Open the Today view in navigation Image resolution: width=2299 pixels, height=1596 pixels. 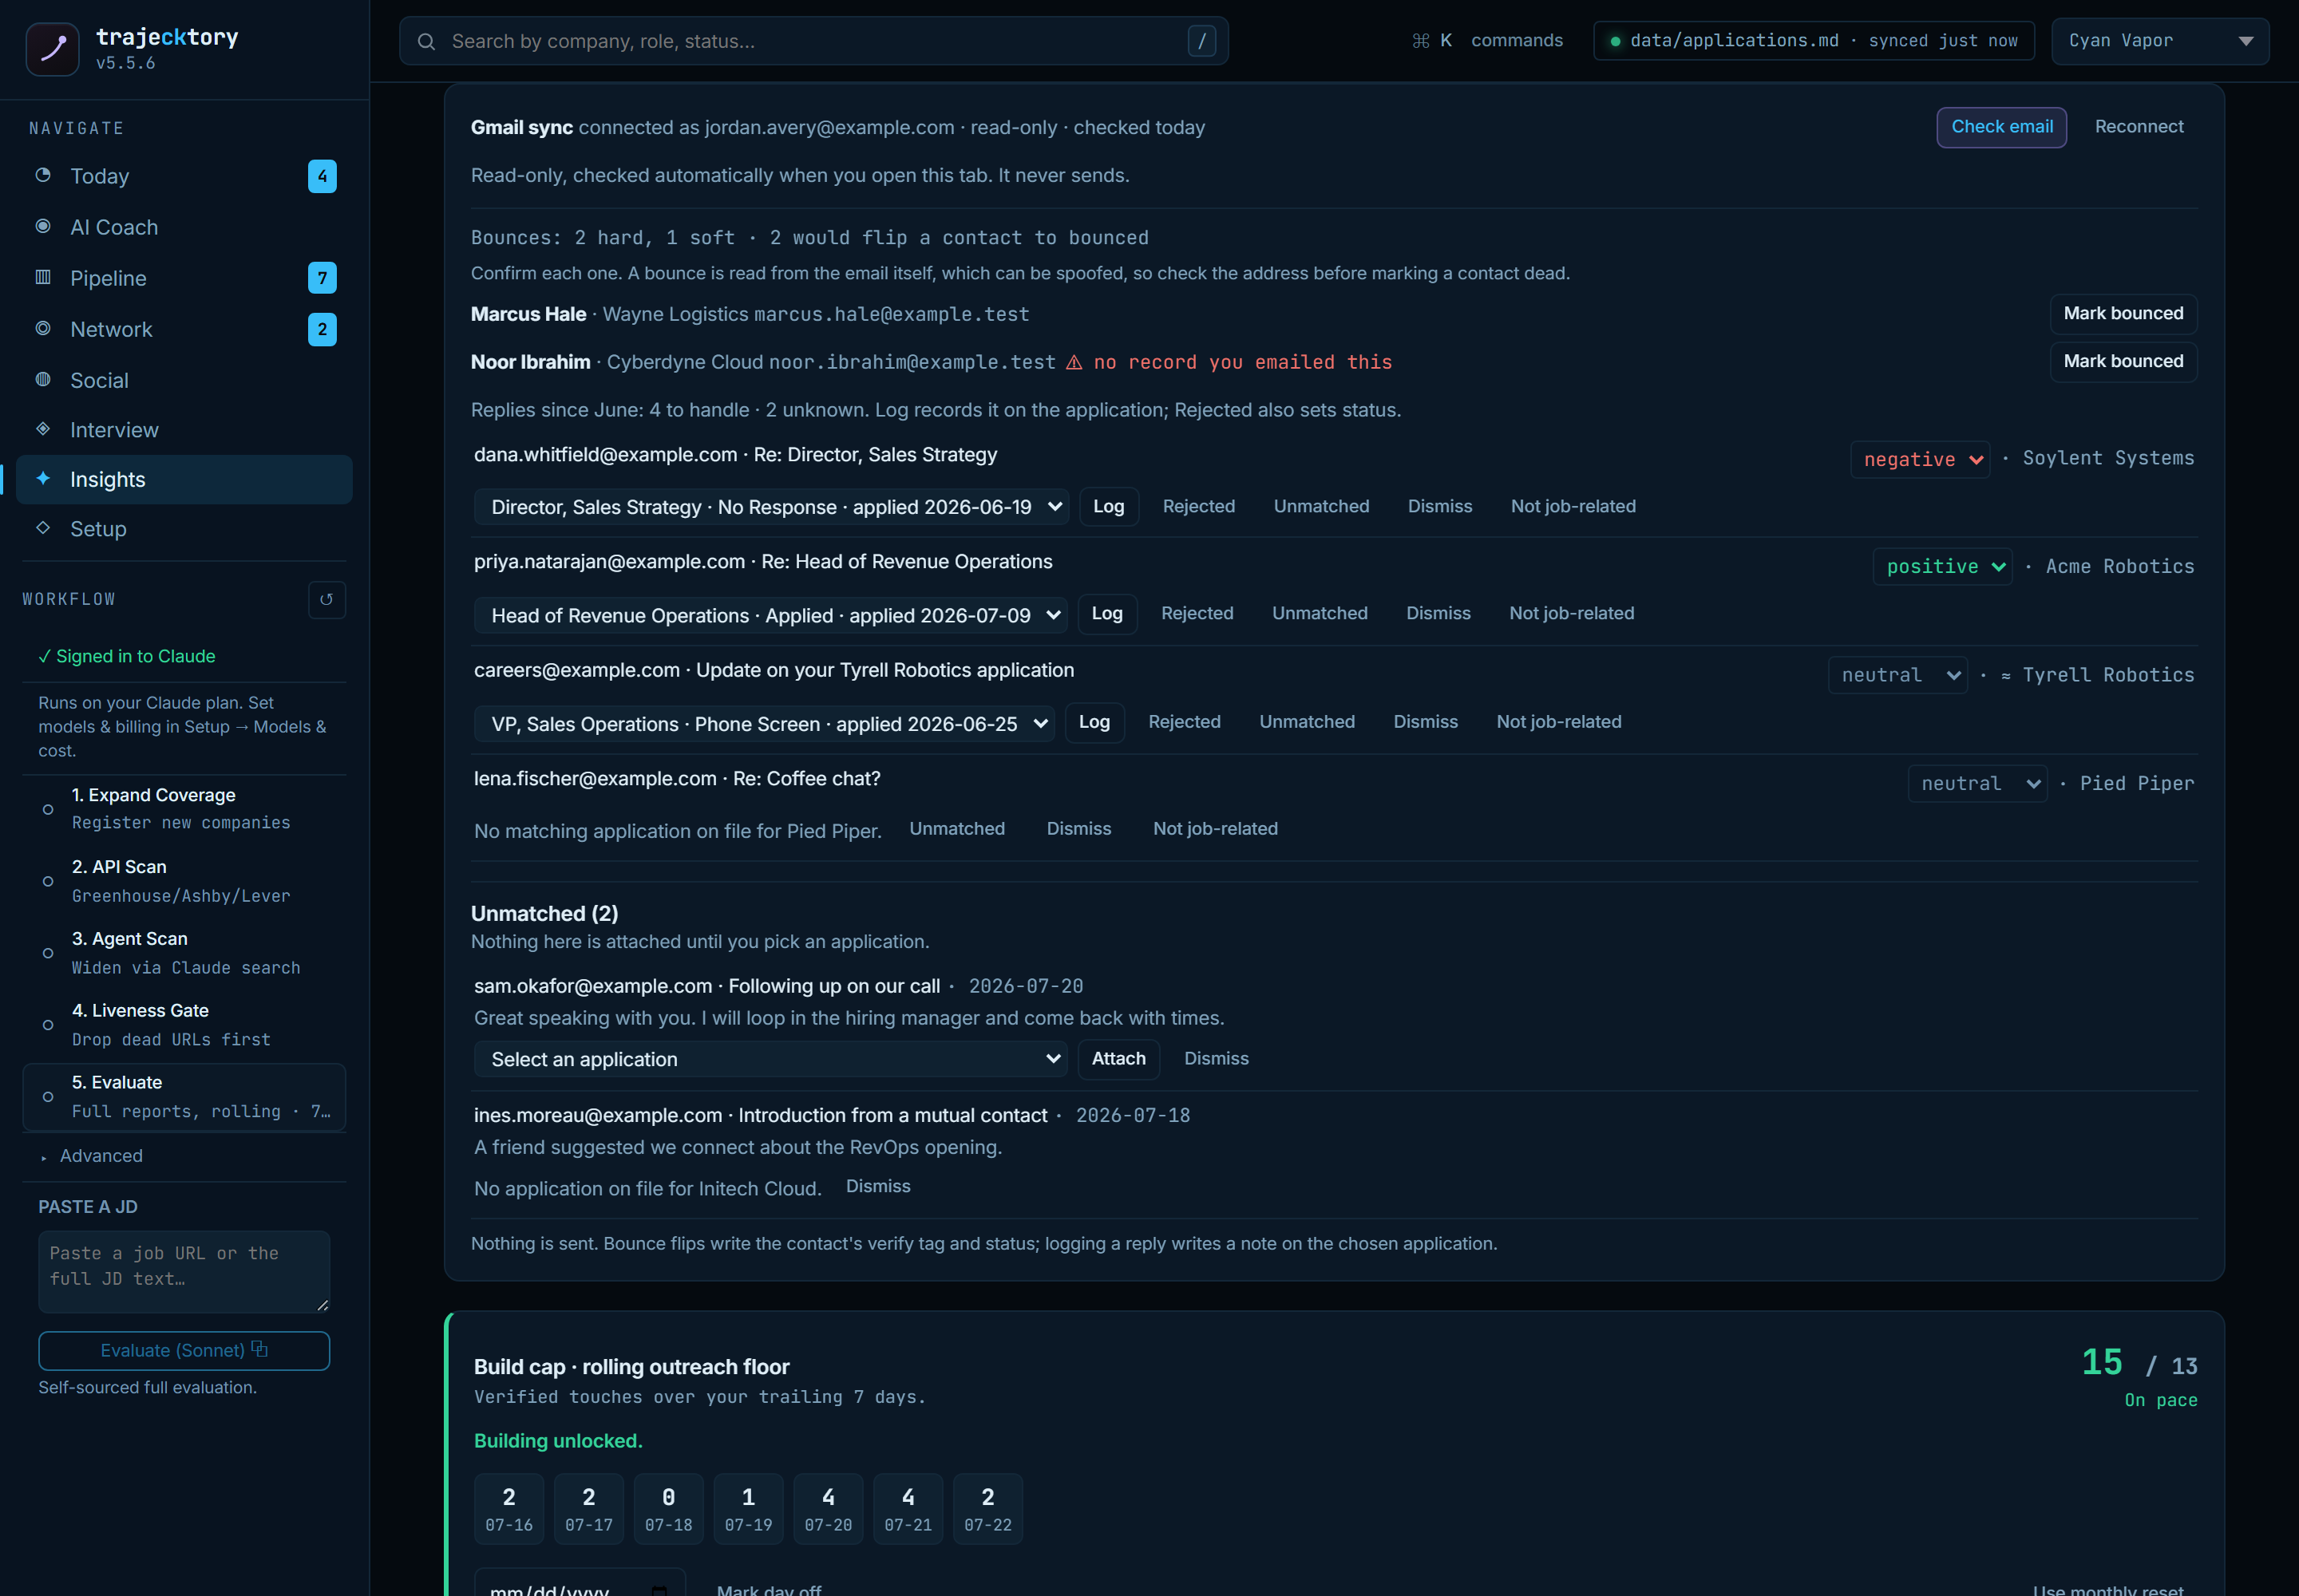(x=184, y=176)
